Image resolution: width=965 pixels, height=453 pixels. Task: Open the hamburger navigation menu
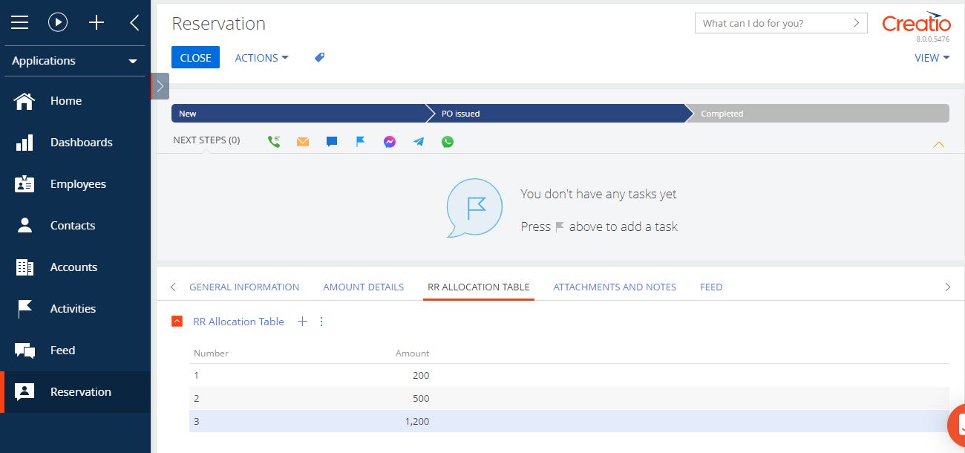point(20,23)
